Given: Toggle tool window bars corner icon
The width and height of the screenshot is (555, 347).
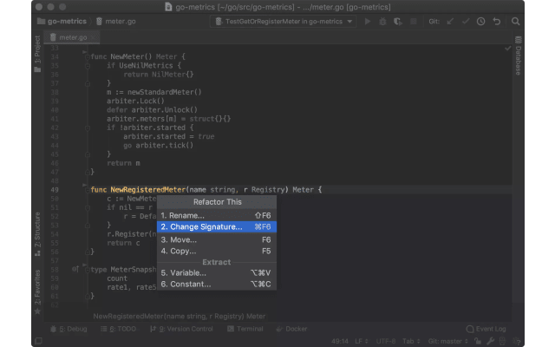Looking at the screenshot, I should [x=38, y=341].
